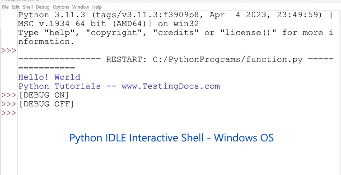Open the Edit menu
Image resolution: width=341 pixels, height=175 pixels.
click(x=16, y=7)
